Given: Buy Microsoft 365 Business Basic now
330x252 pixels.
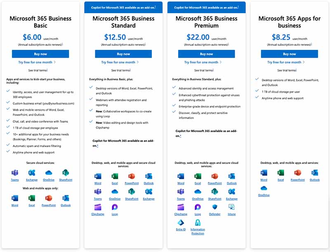Looking at the screenshot, I should 40,54.
